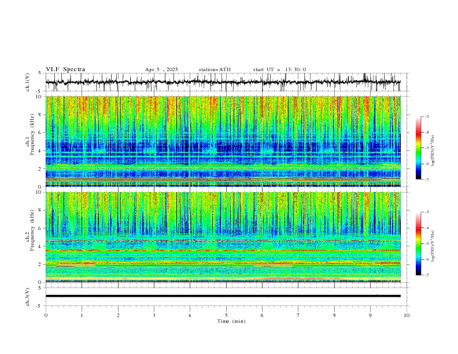Click the time axis tick label "10"
458x354 pixels.
tap(407, 315)
